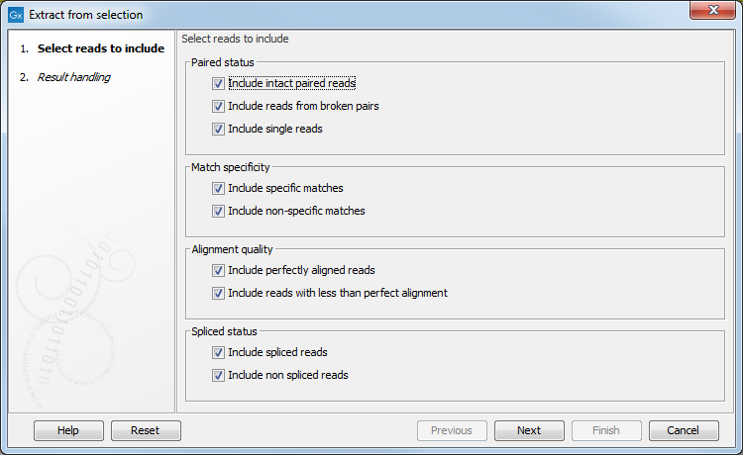Image resolution: width=743 pixels, height=455 pixels.
Task: Disable reads with less than perfect alignment
Action: (218, 293)
